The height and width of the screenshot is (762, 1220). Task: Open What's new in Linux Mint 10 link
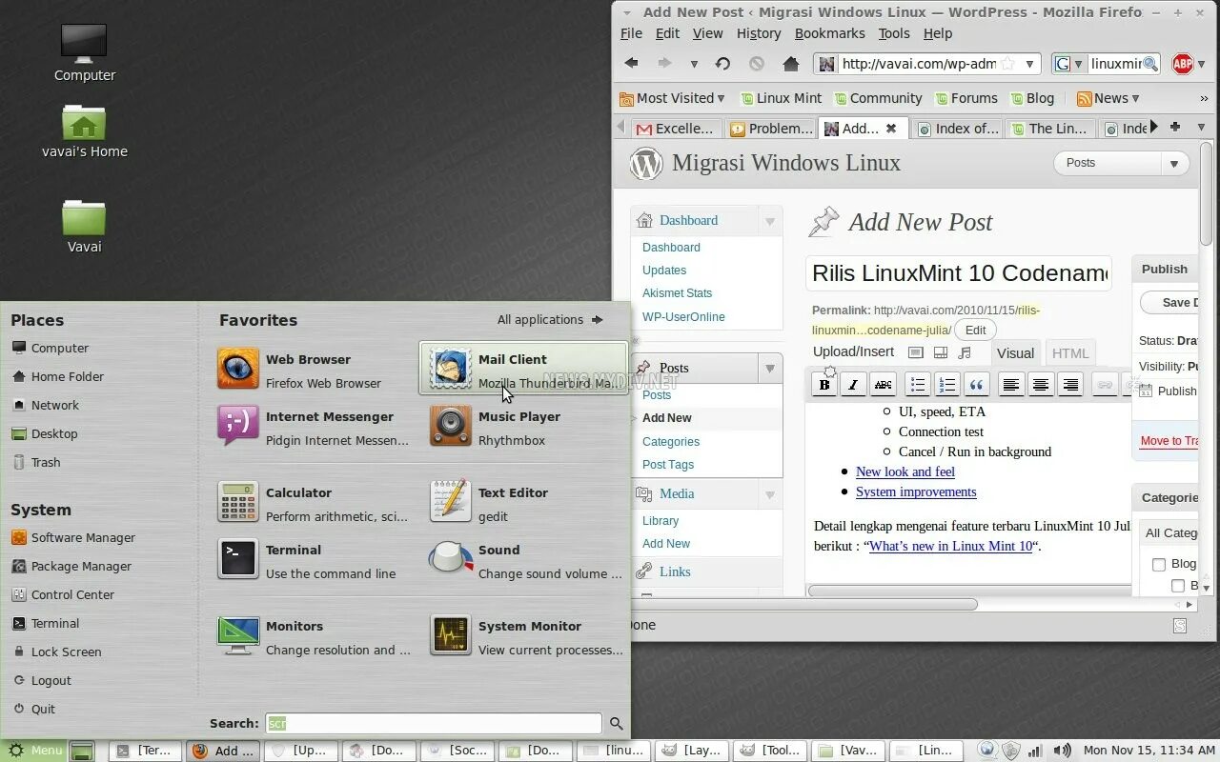950,547
